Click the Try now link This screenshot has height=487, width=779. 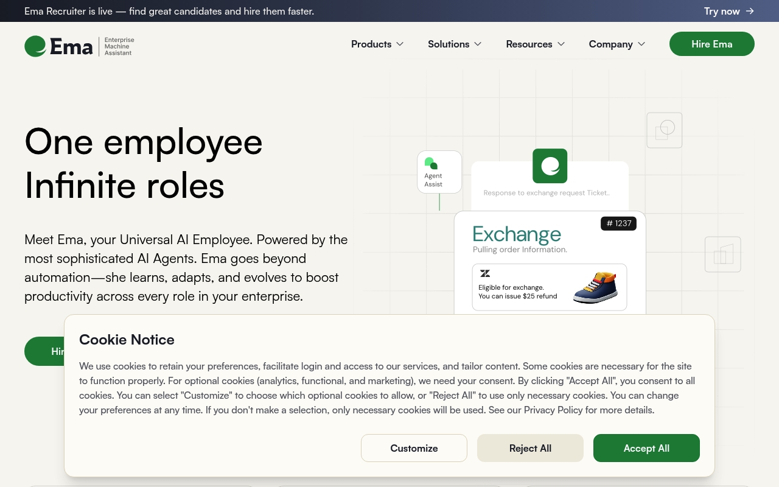pyautogui.click(x=729, y=11)
